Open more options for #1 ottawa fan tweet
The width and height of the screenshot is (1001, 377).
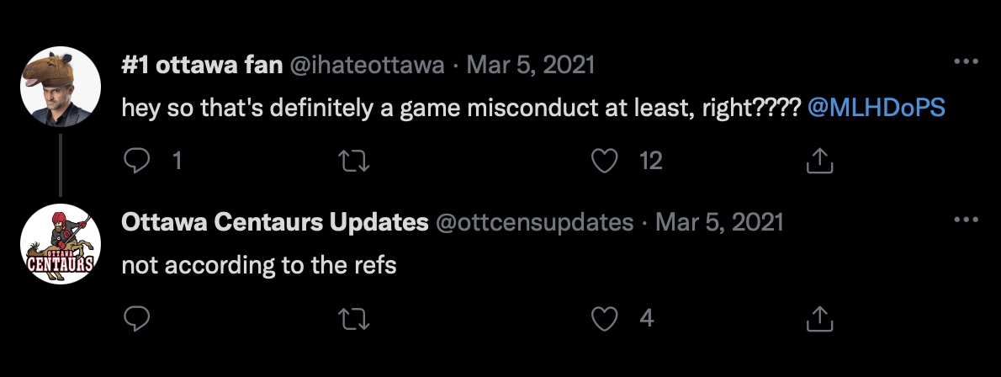(x=964, y=62)
